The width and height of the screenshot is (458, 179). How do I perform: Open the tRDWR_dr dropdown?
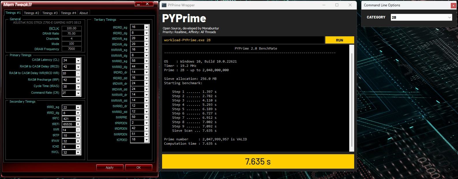pyautogui.click(x=147, y=83)
